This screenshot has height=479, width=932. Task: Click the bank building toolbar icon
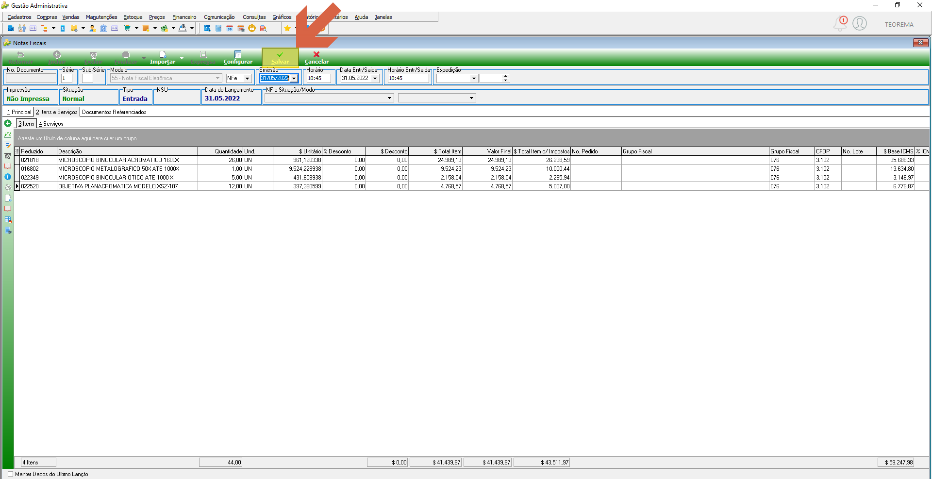103,28
